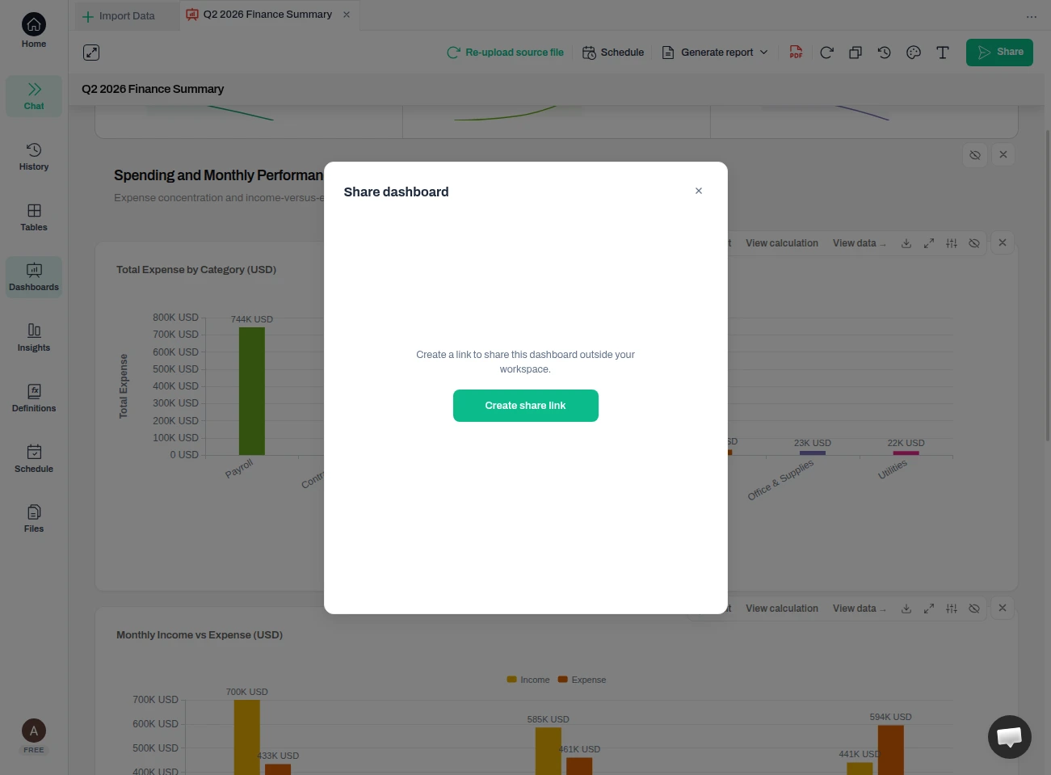This screenshot has height=775, width=1051.
Task: Toggle the Expense legend series
Action: 582,680
